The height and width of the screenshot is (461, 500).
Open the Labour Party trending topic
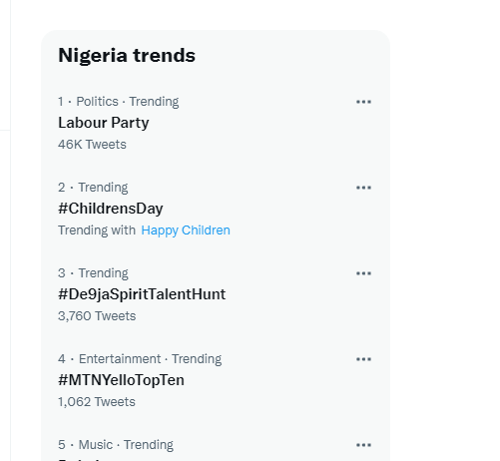pos(104,123)
